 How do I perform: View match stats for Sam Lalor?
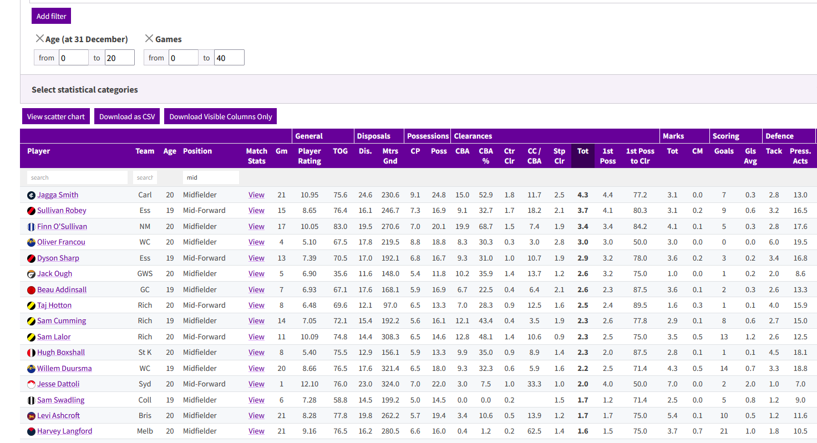256,337
